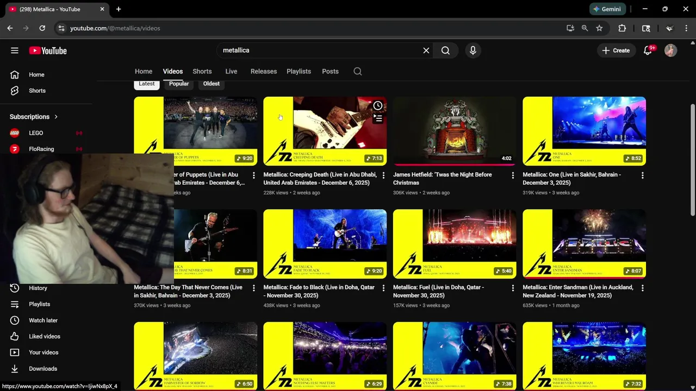Switch to the channel Home tab
This screenshot has height=391, width=696.
tap(144, 72)
